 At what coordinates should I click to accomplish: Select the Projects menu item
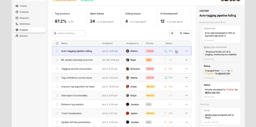pos(30,30)
